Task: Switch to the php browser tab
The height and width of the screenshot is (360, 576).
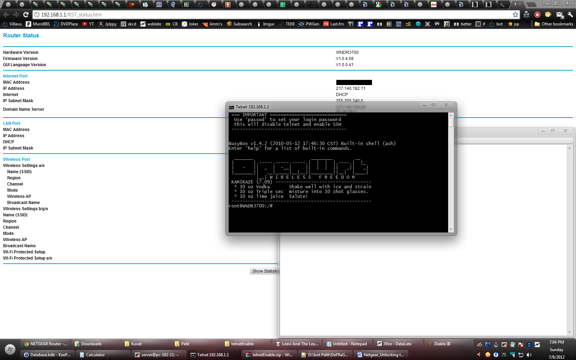Action: pos(159,4)
